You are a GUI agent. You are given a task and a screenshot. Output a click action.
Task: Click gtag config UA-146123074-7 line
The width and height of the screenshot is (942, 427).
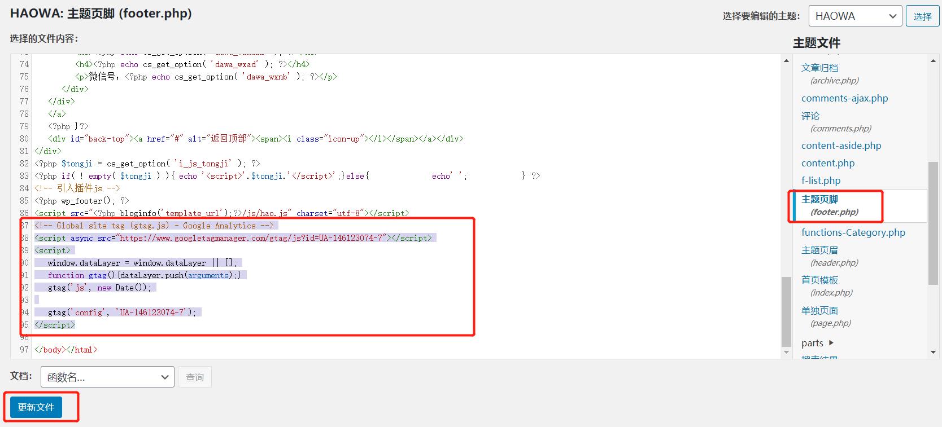click(x=121, y=312)
